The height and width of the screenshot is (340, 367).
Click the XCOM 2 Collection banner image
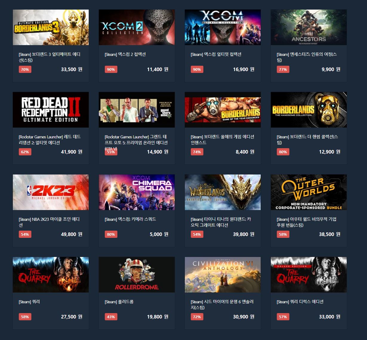(x=137, y=27)
